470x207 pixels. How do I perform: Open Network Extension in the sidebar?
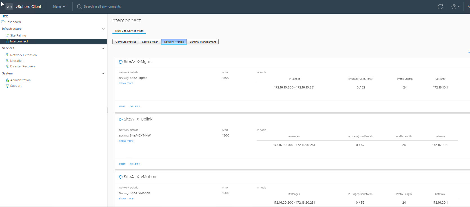pyautogui.click(x=23, y=55)
